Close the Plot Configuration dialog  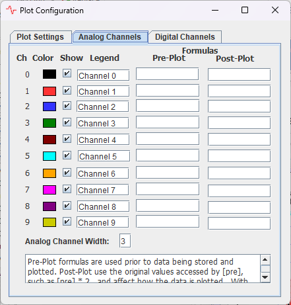tap(275, 10)
